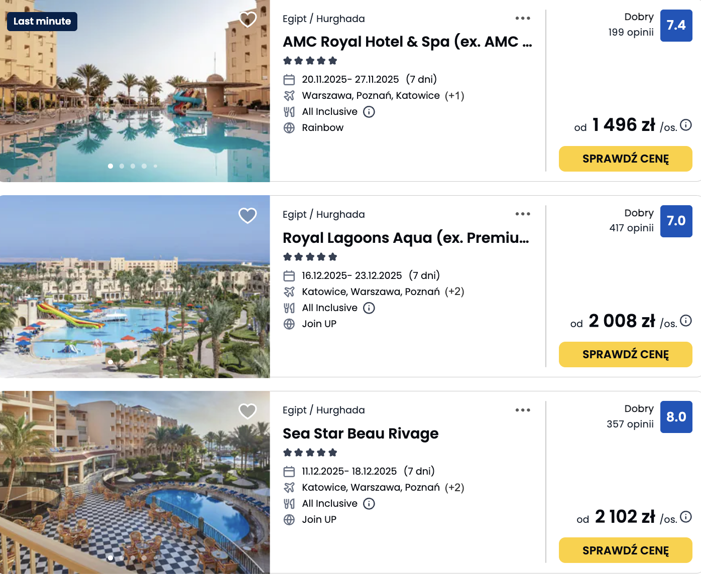The height and width of the screenshot is (574, 701).
Task: Open Royal Lagoons Aqua hotel title link
Action: tap(406, 238)
